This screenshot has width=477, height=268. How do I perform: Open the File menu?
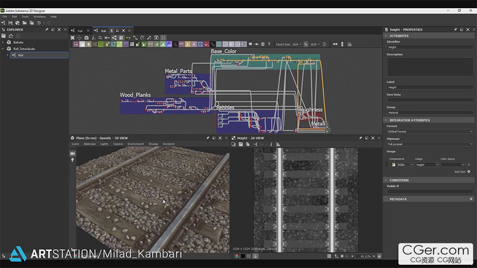[4, 17]
